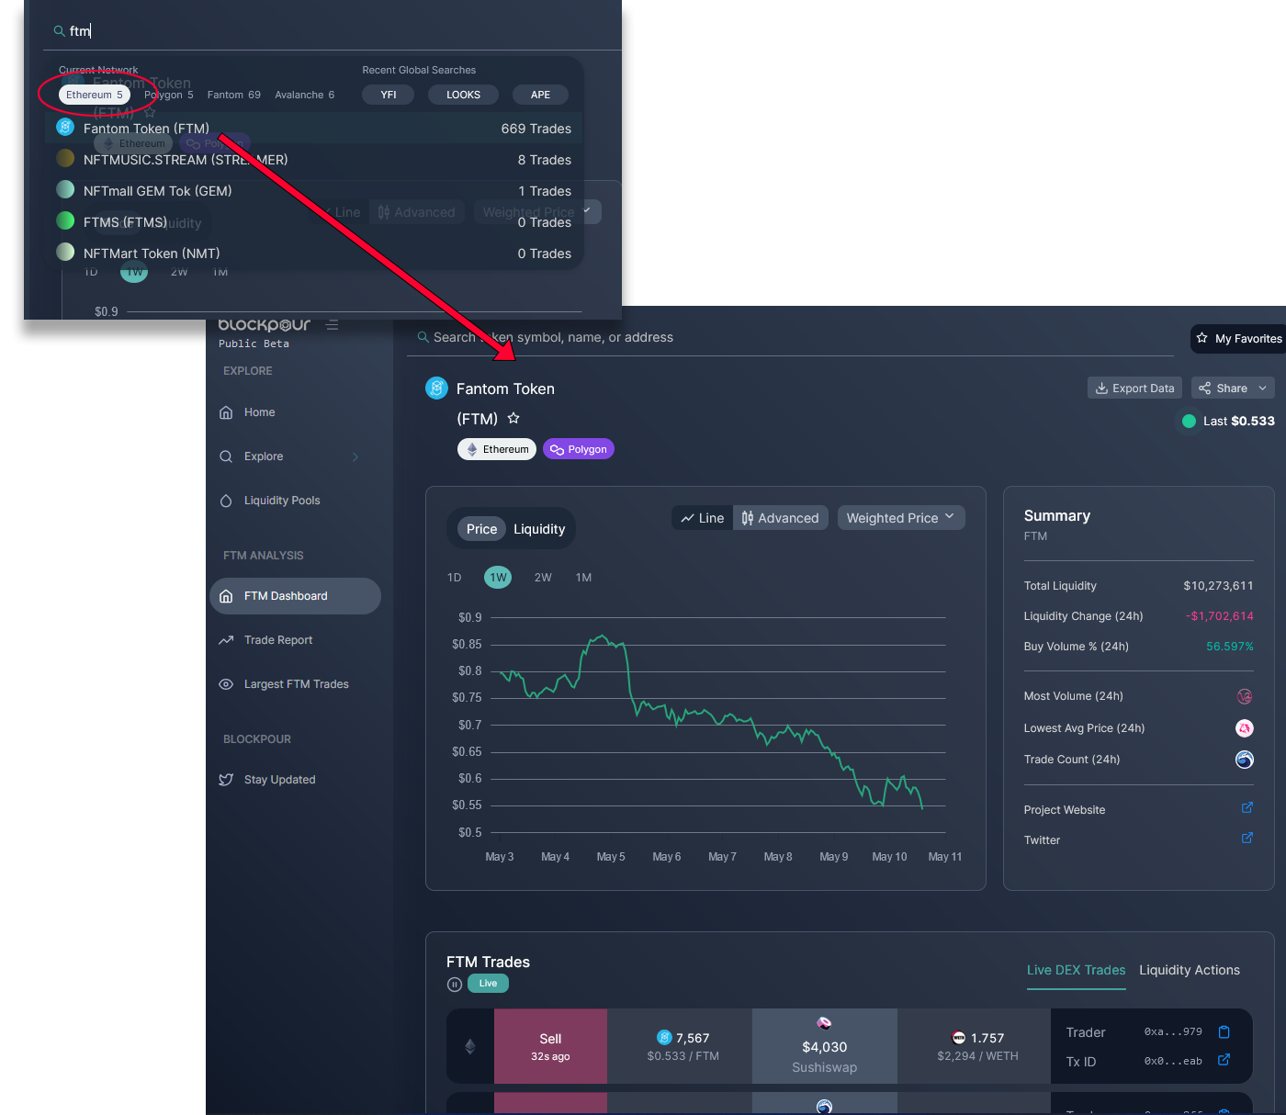Open FTM Dashboard in sidebar
Screen dimensions: 1286x1115
pyautogui.click(x=295, y=596)
